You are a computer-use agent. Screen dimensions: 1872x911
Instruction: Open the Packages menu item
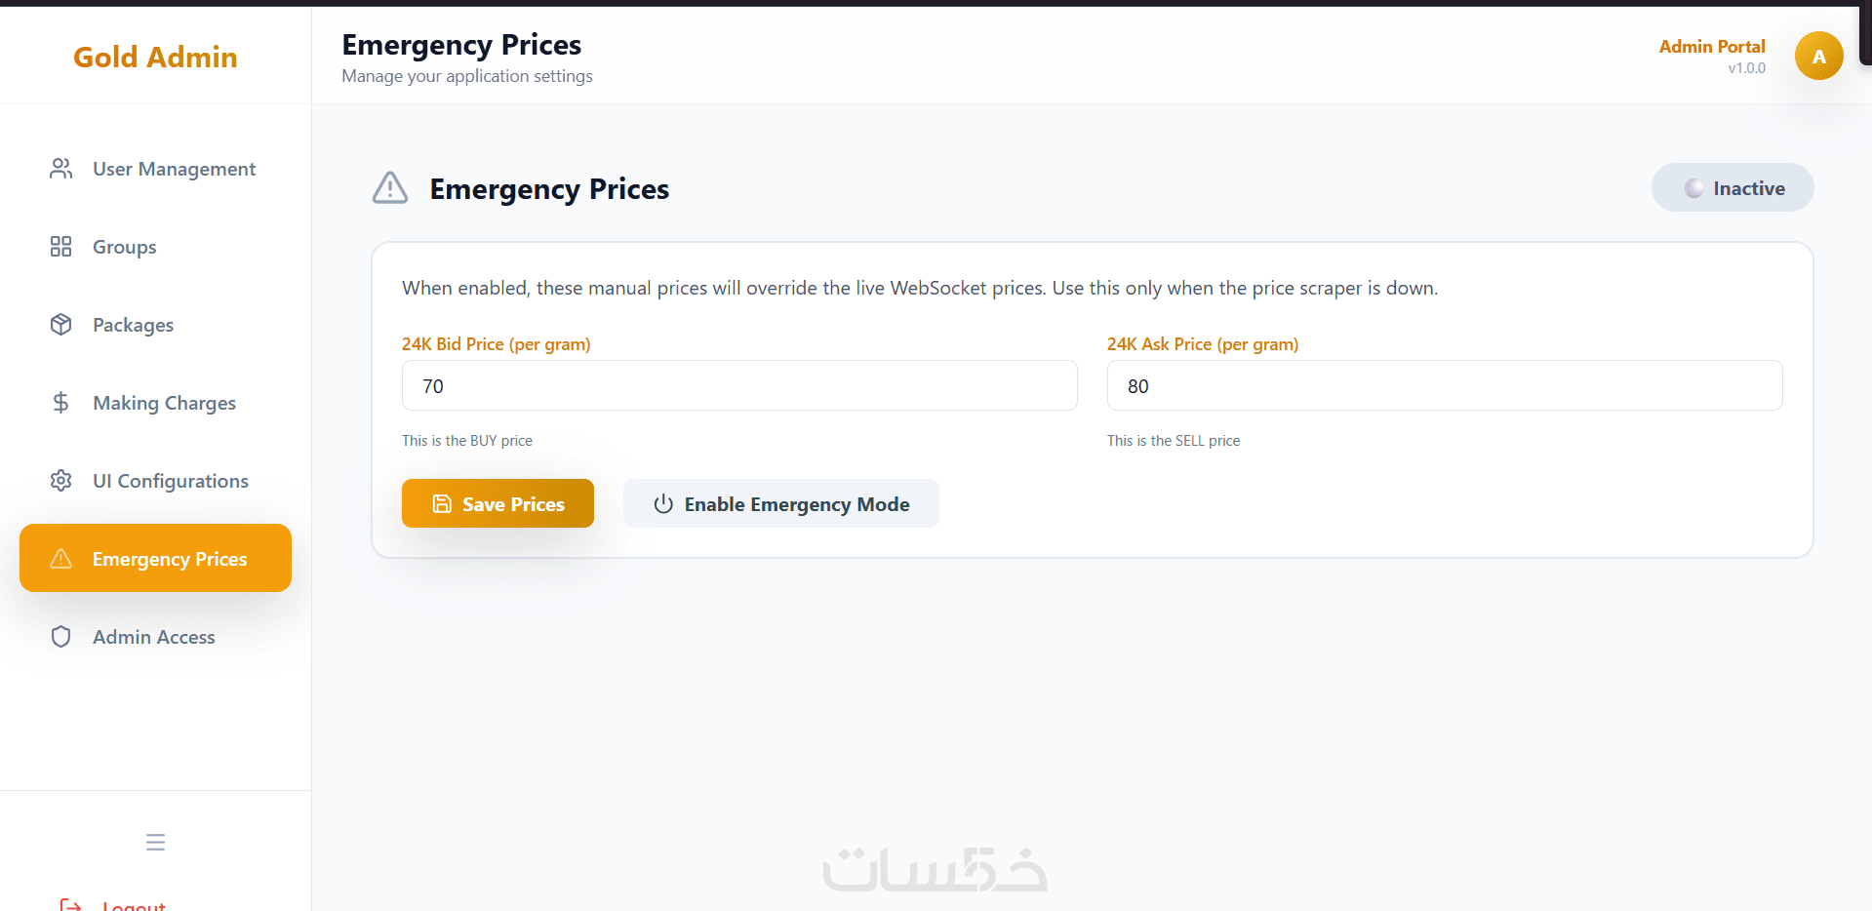(133, 325)
